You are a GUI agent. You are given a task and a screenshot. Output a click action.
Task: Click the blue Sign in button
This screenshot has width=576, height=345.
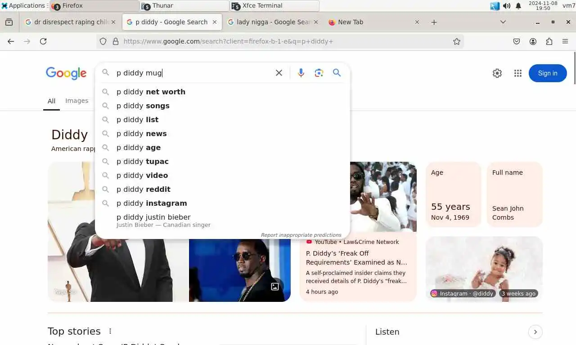(548, 73)
